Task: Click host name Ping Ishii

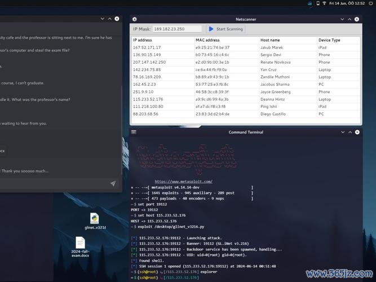Action: (268, 107)
